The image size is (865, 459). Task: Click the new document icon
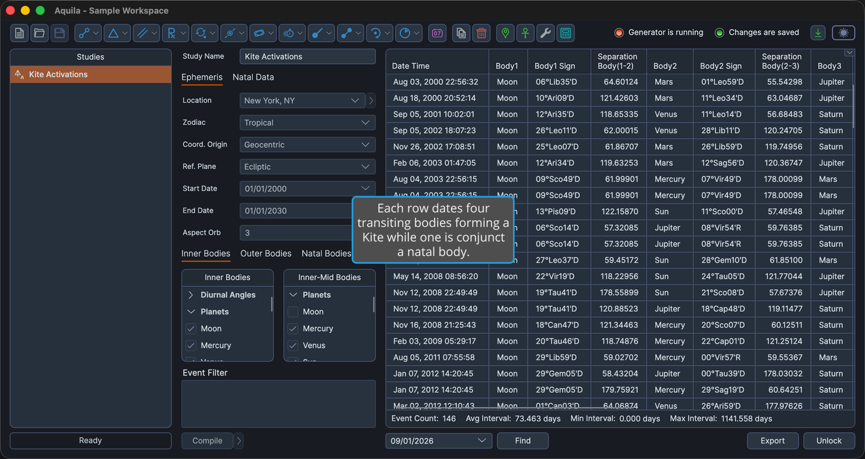click(19, 33)
